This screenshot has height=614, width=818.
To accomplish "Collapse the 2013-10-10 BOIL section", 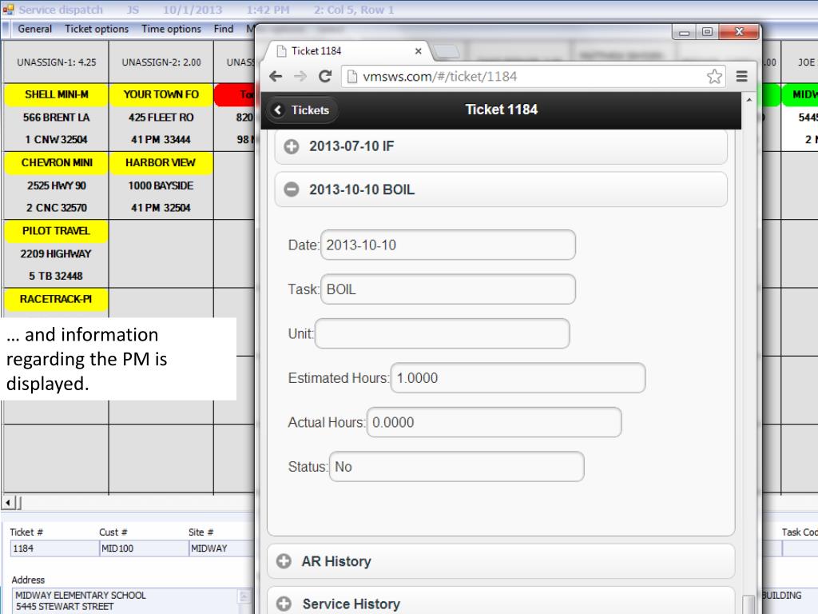I will (501, 189).
